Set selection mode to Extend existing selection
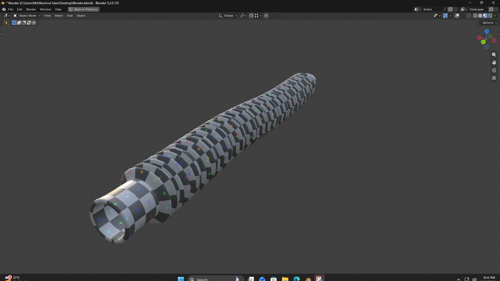500x281 pixels. pos(19,23)
